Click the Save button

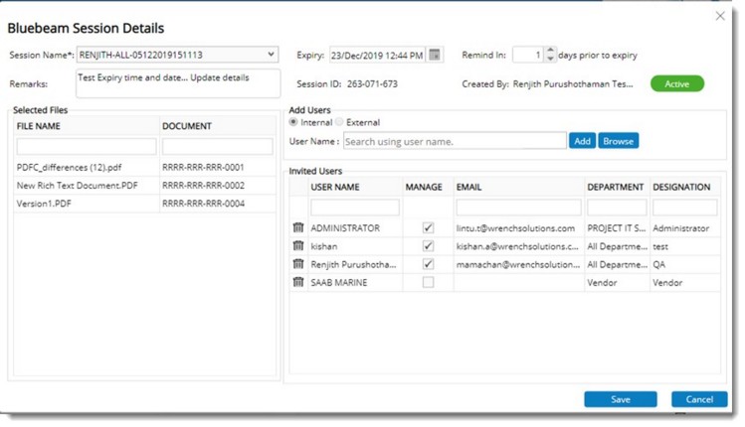pos(620,399)
